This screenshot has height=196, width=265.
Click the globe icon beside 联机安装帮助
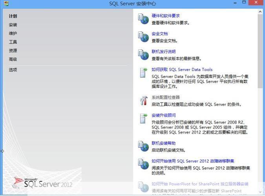(x=143, y=146)
